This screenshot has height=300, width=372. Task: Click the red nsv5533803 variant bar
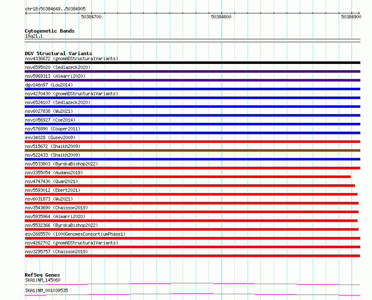coord(192,168)
